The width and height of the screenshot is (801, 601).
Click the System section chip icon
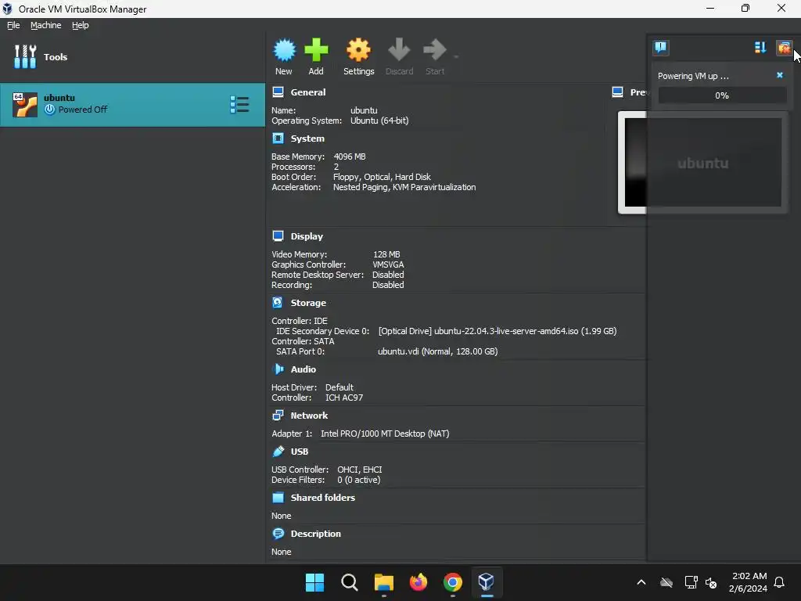(278, 139)
